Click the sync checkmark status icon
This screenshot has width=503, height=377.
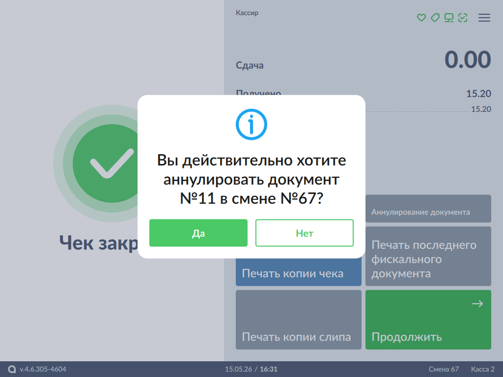[463, 18]
